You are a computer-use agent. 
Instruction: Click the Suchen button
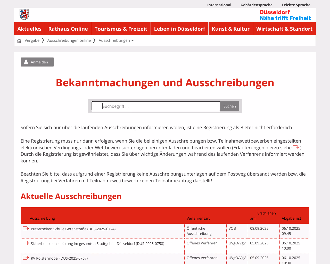230,106
